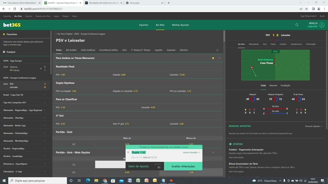This screenshot has width=328, height=184.
Task: Open the Mail app from taskbar
Action: (121, 181)
